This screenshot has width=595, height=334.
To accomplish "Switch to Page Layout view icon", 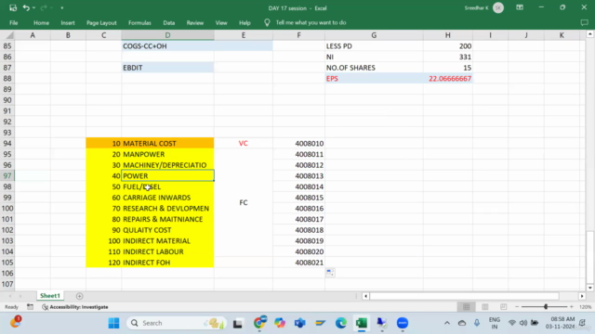I will point(485,307).
